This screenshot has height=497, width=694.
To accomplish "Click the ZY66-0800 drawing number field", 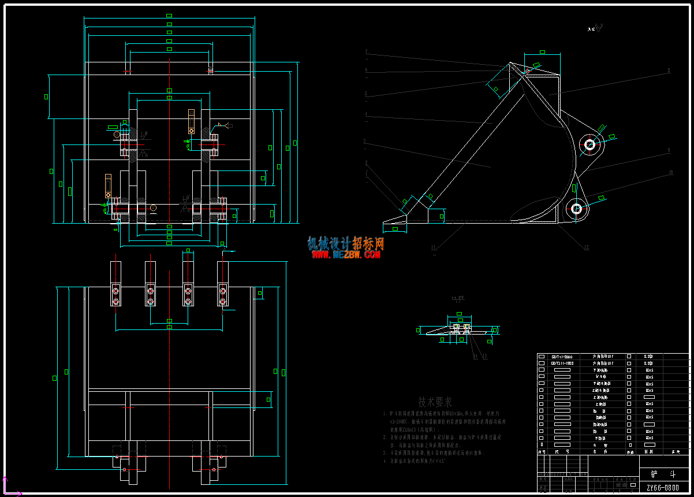I will point(663,488).
